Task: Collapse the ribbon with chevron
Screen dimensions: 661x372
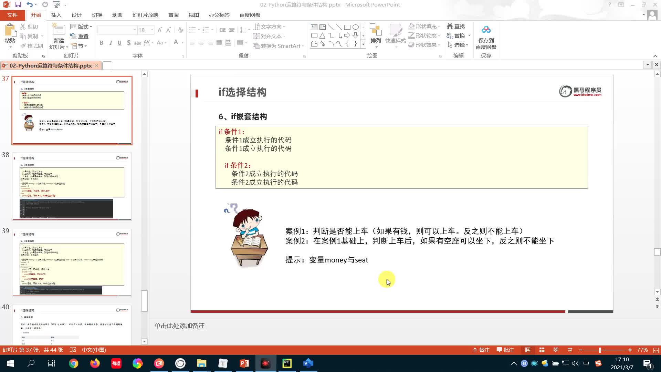Action: (655, 56)
